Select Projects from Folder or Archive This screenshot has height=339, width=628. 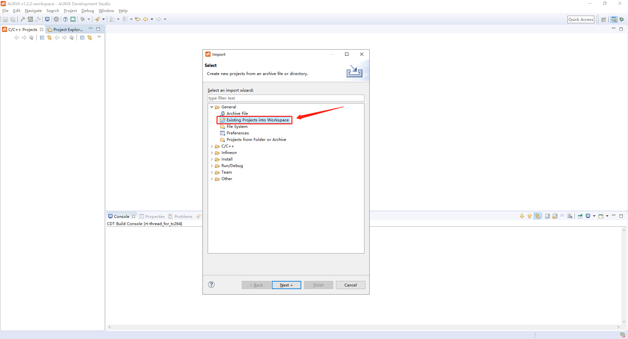253,140
